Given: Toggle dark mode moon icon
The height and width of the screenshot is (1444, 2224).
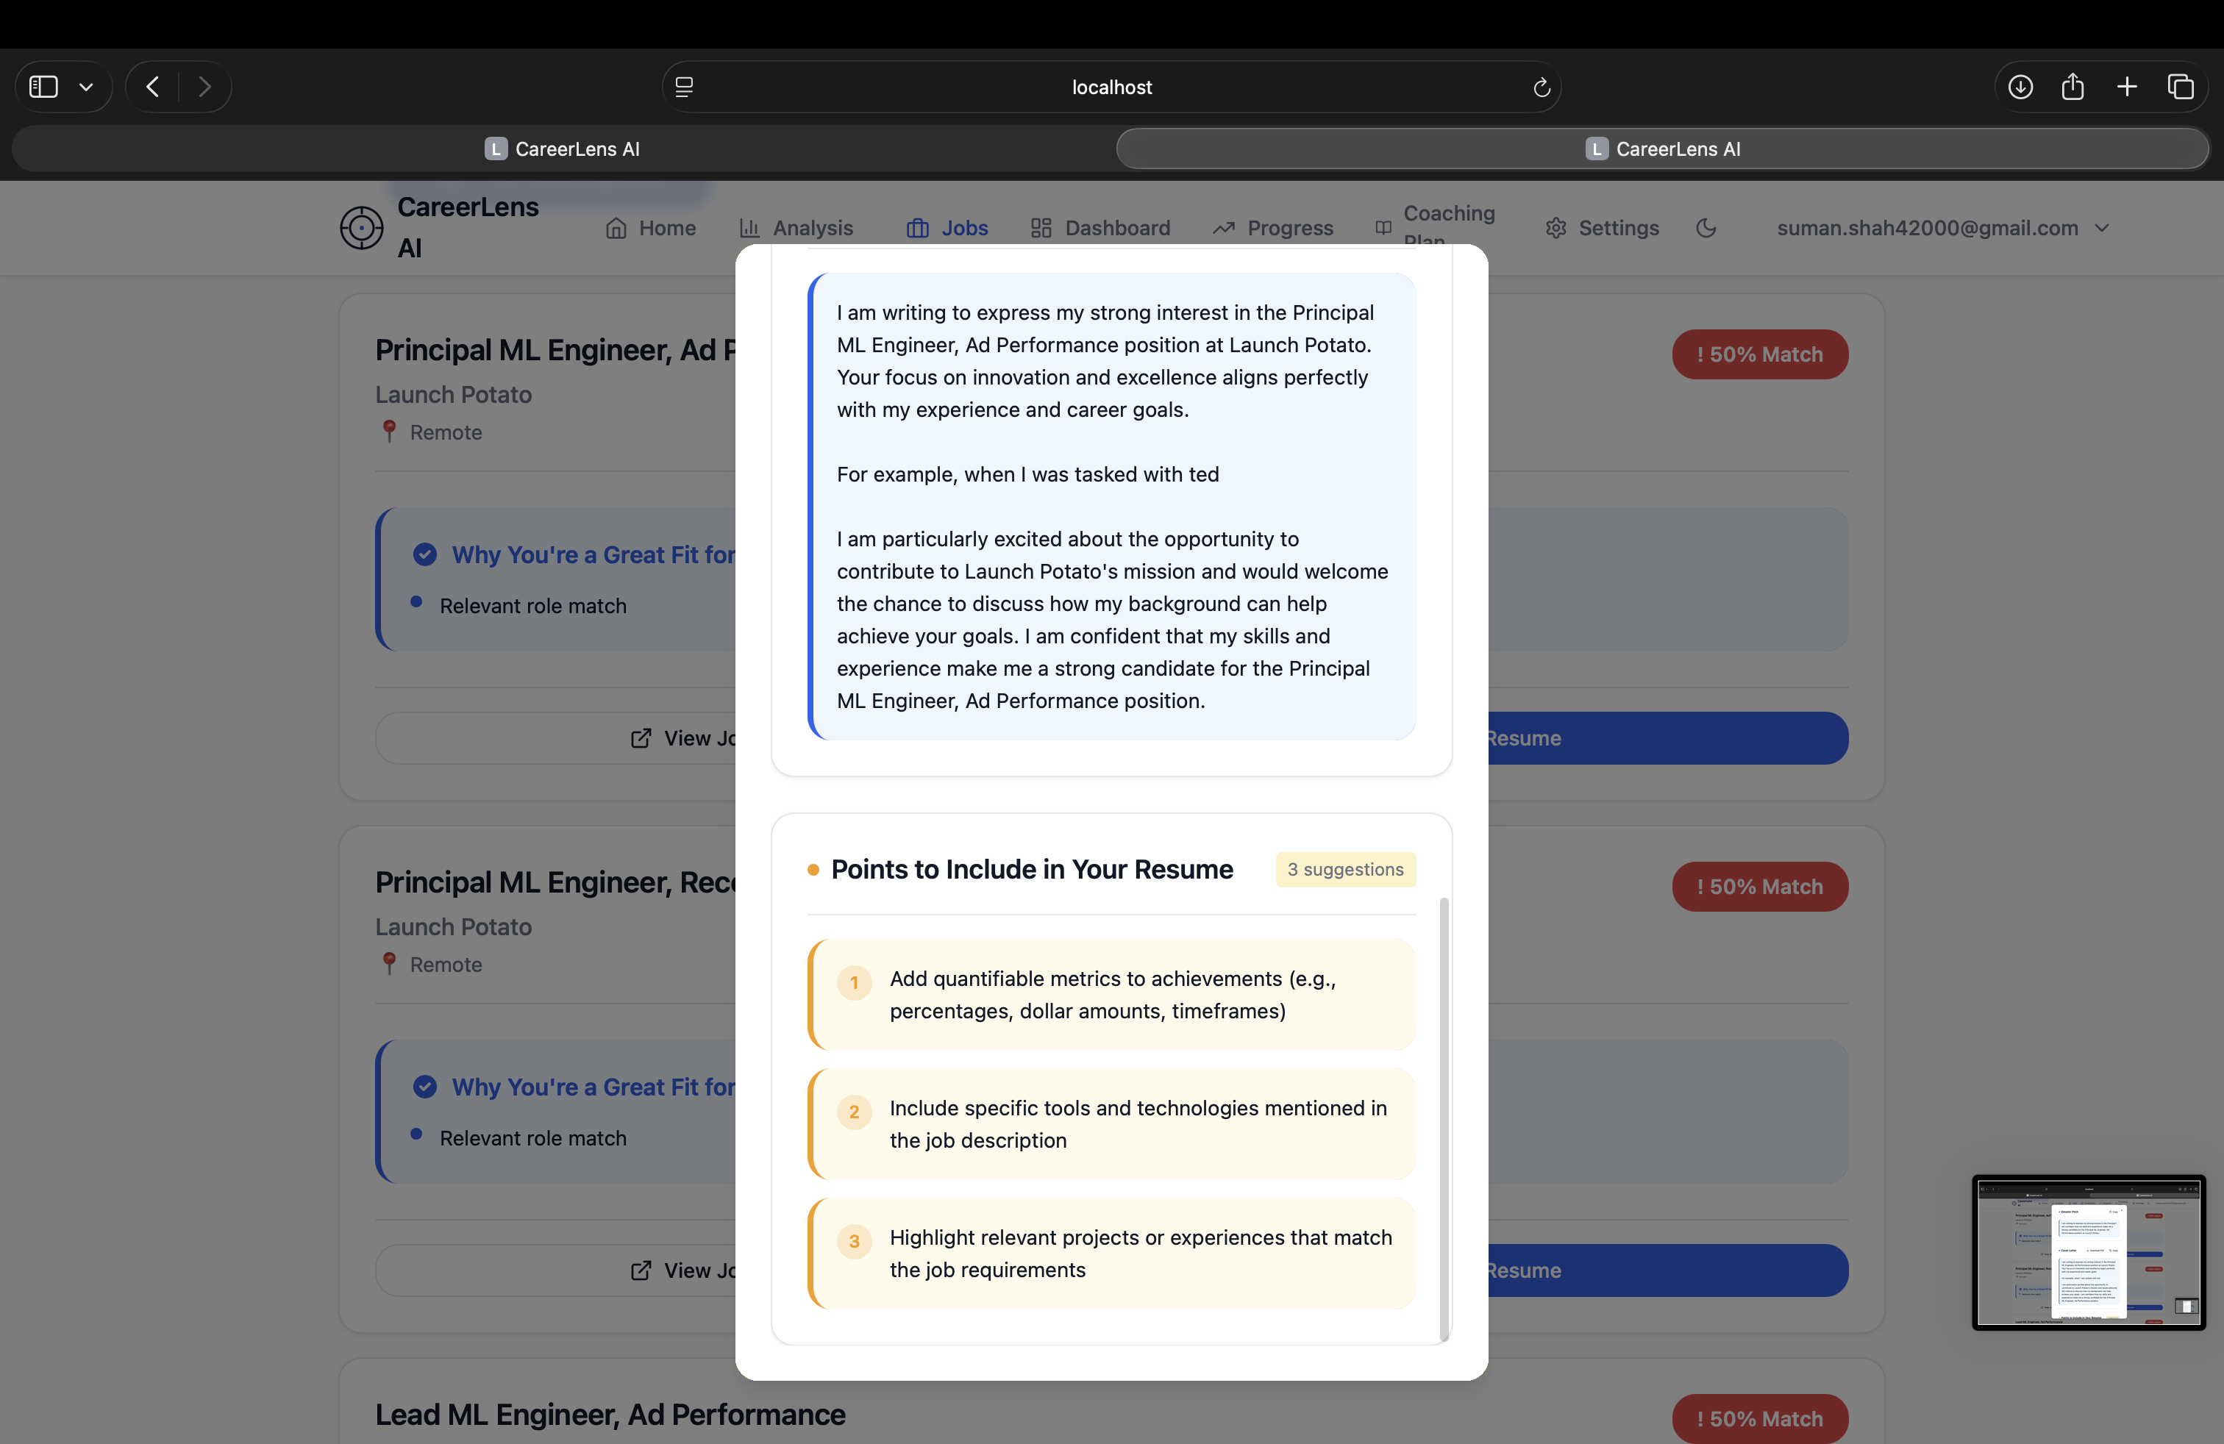Looking at the screenshot, I should [x=1706, y=228].
